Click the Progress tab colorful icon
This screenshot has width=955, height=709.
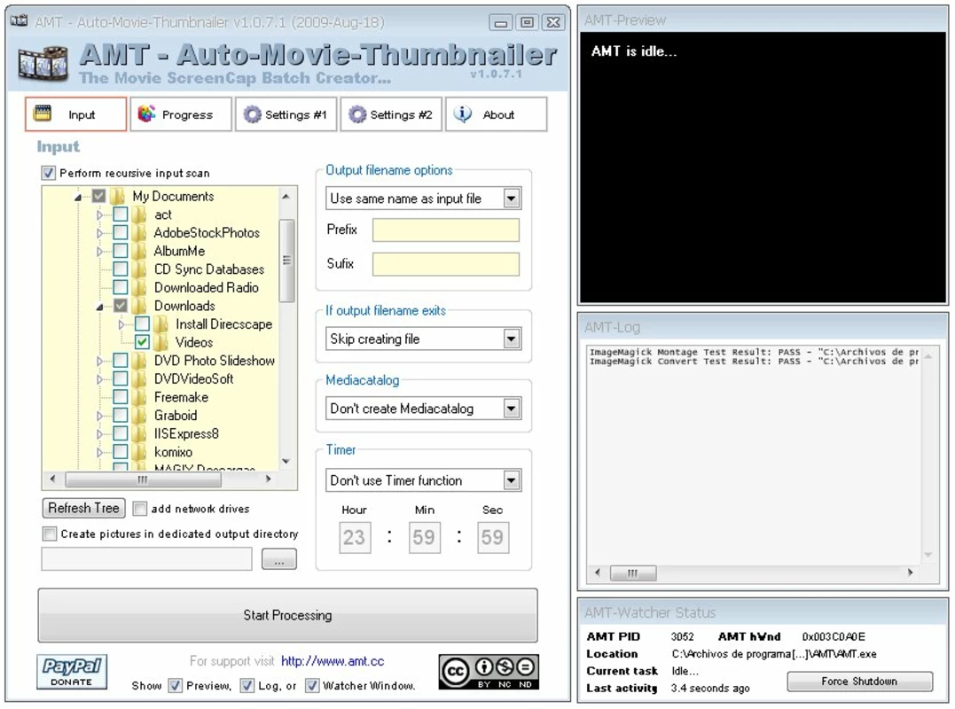point(146,113)
